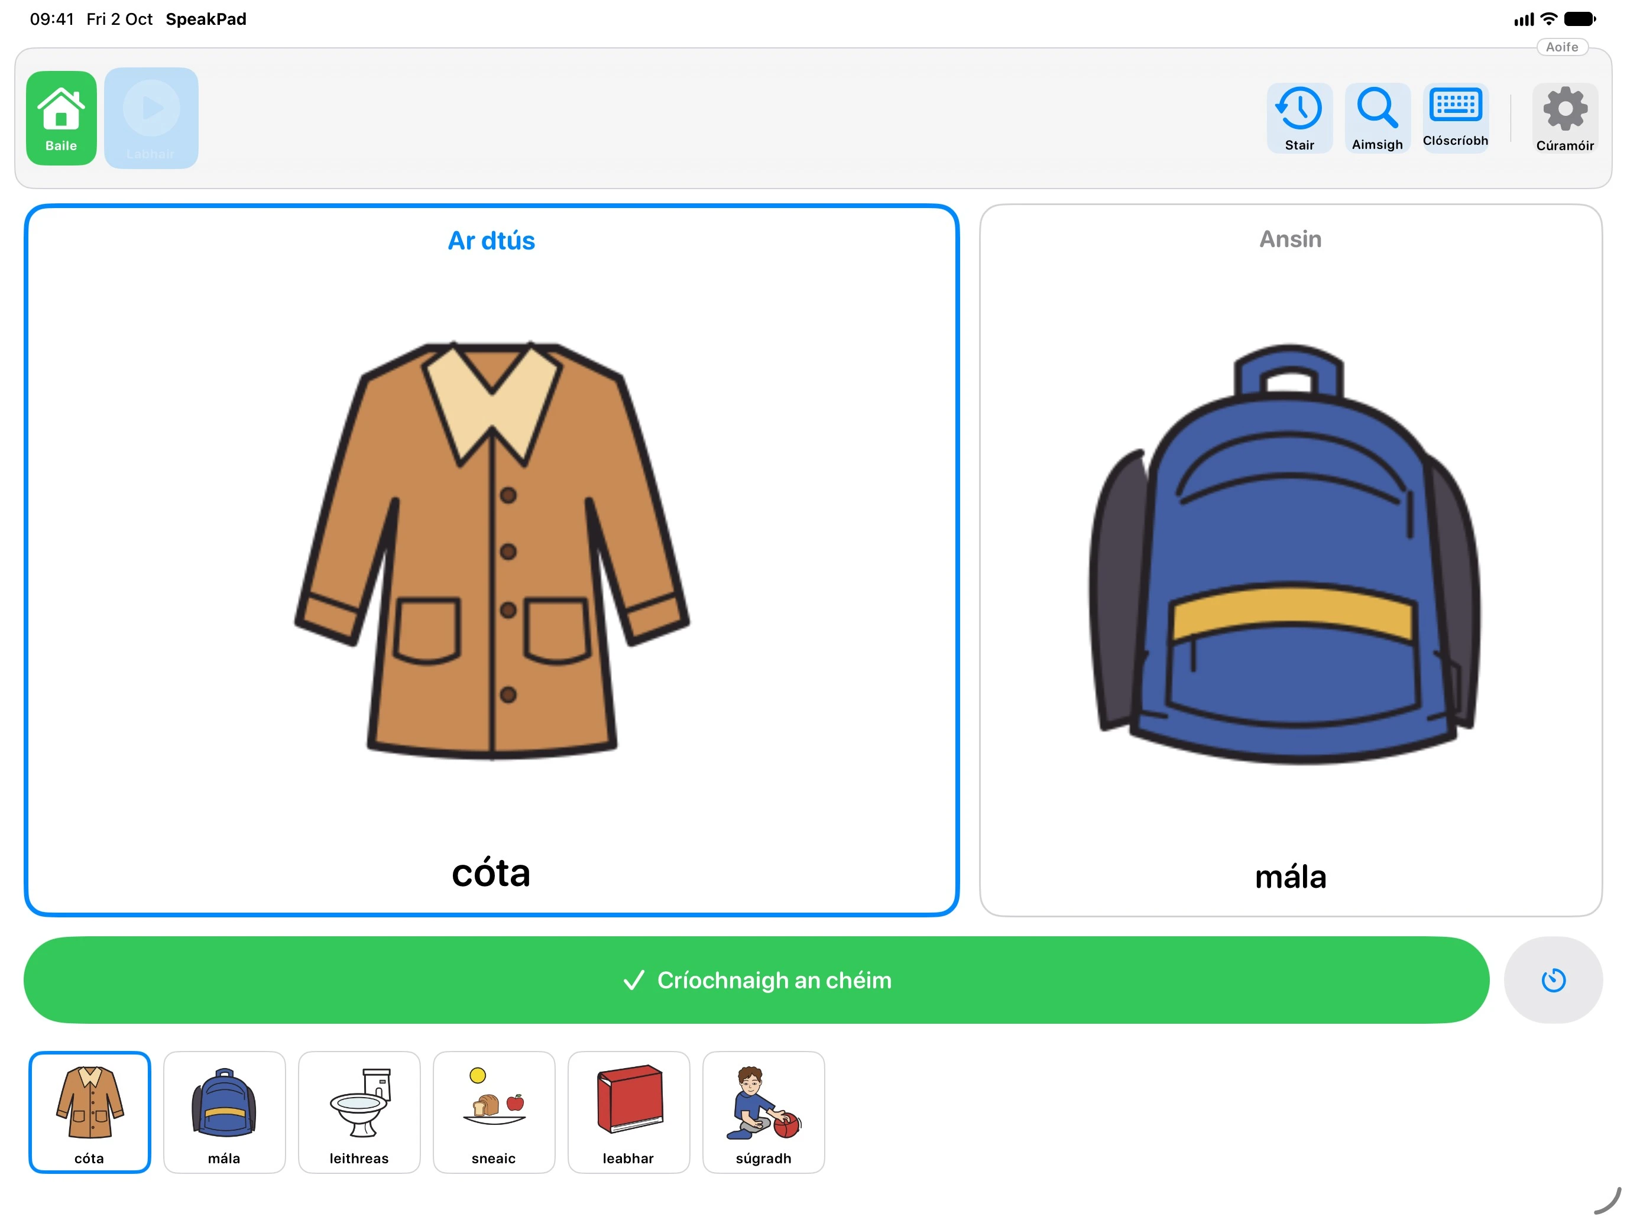Tap the Labhair speak play button
Screen dimensions: 1627x1220
click(151, 118)
